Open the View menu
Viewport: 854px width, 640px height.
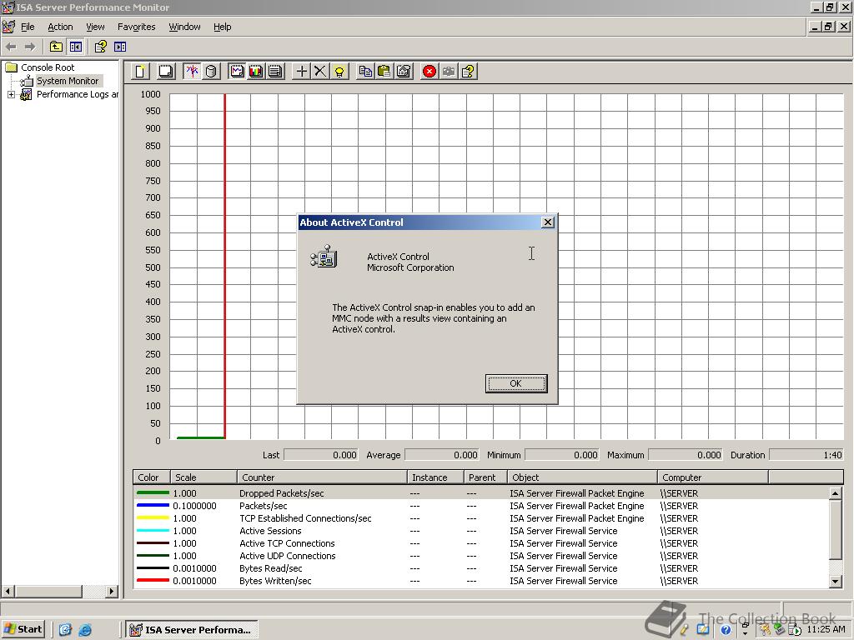coord(95,27)
